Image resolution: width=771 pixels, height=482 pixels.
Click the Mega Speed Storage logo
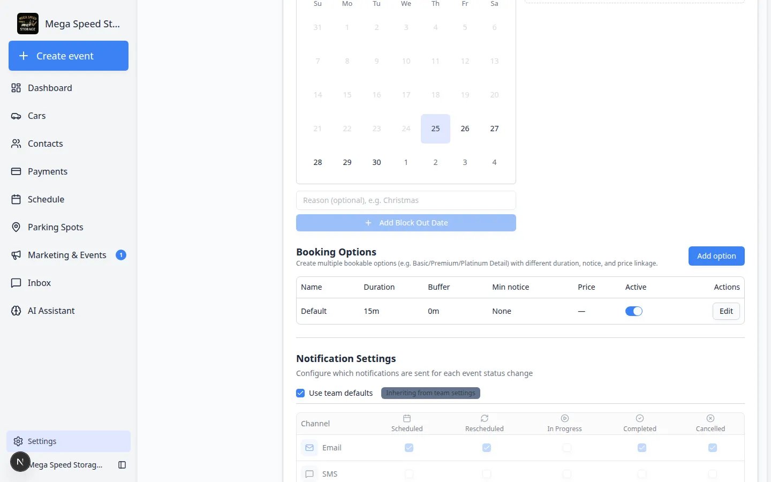tap(28, 24)
